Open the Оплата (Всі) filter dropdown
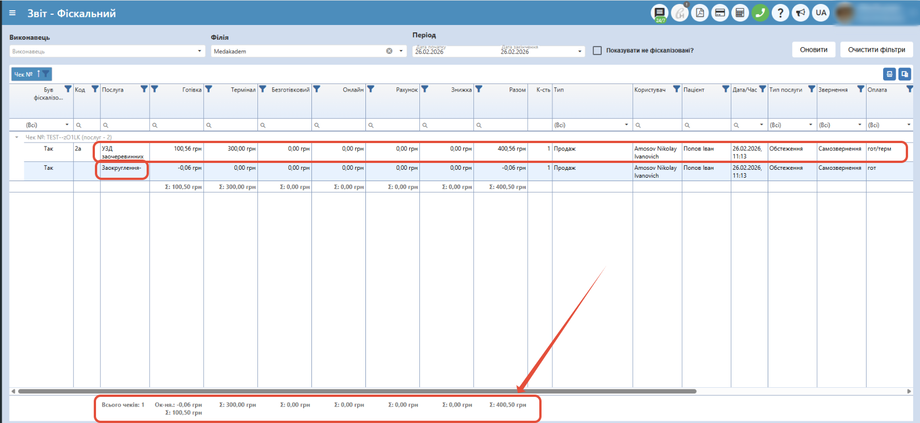920x423 pixels. pyautogui.click(x=909, y=125)
